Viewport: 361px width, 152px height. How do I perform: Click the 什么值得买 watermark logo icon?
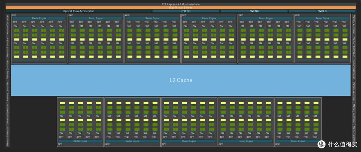click(x=322, y=144)
